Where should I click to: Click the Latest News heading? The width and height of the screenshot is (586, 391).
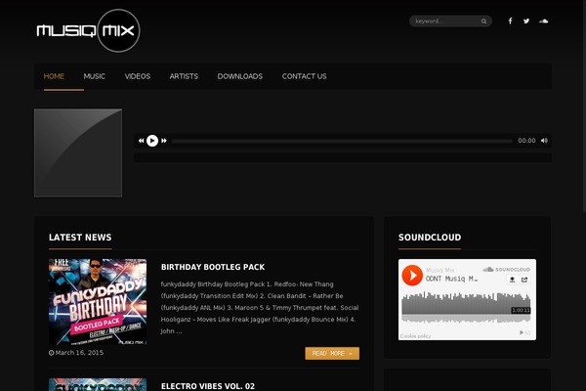pos(80,238)
